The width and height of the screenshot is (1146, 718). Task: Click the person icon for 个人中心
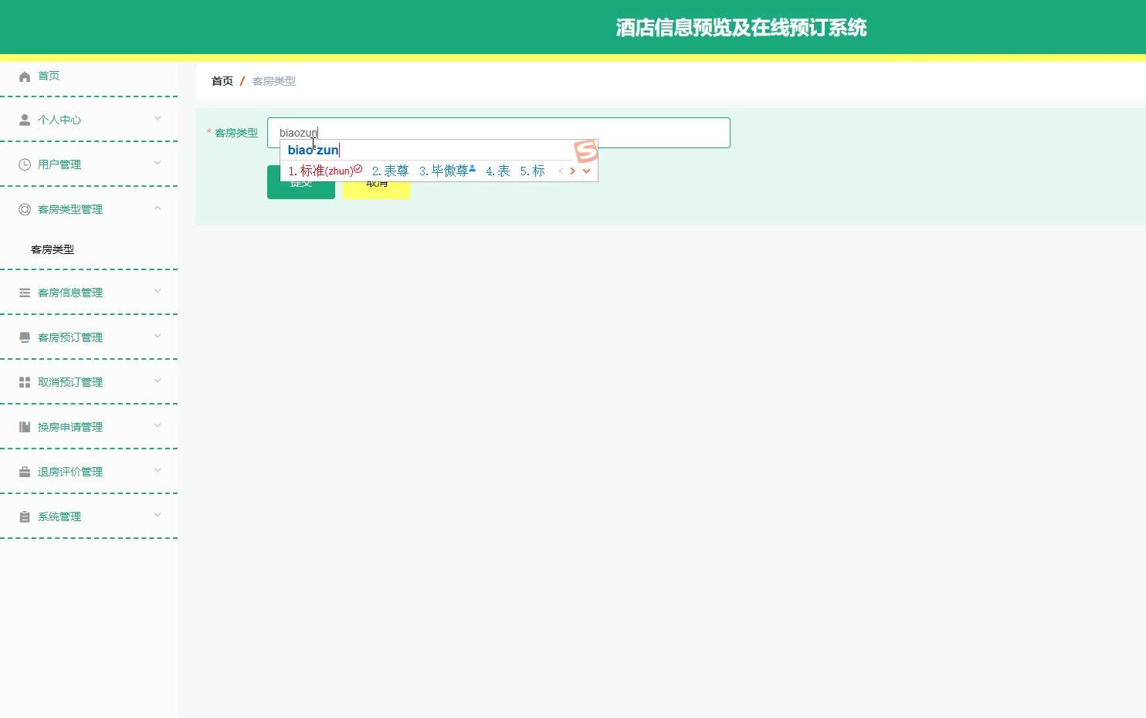25,120
